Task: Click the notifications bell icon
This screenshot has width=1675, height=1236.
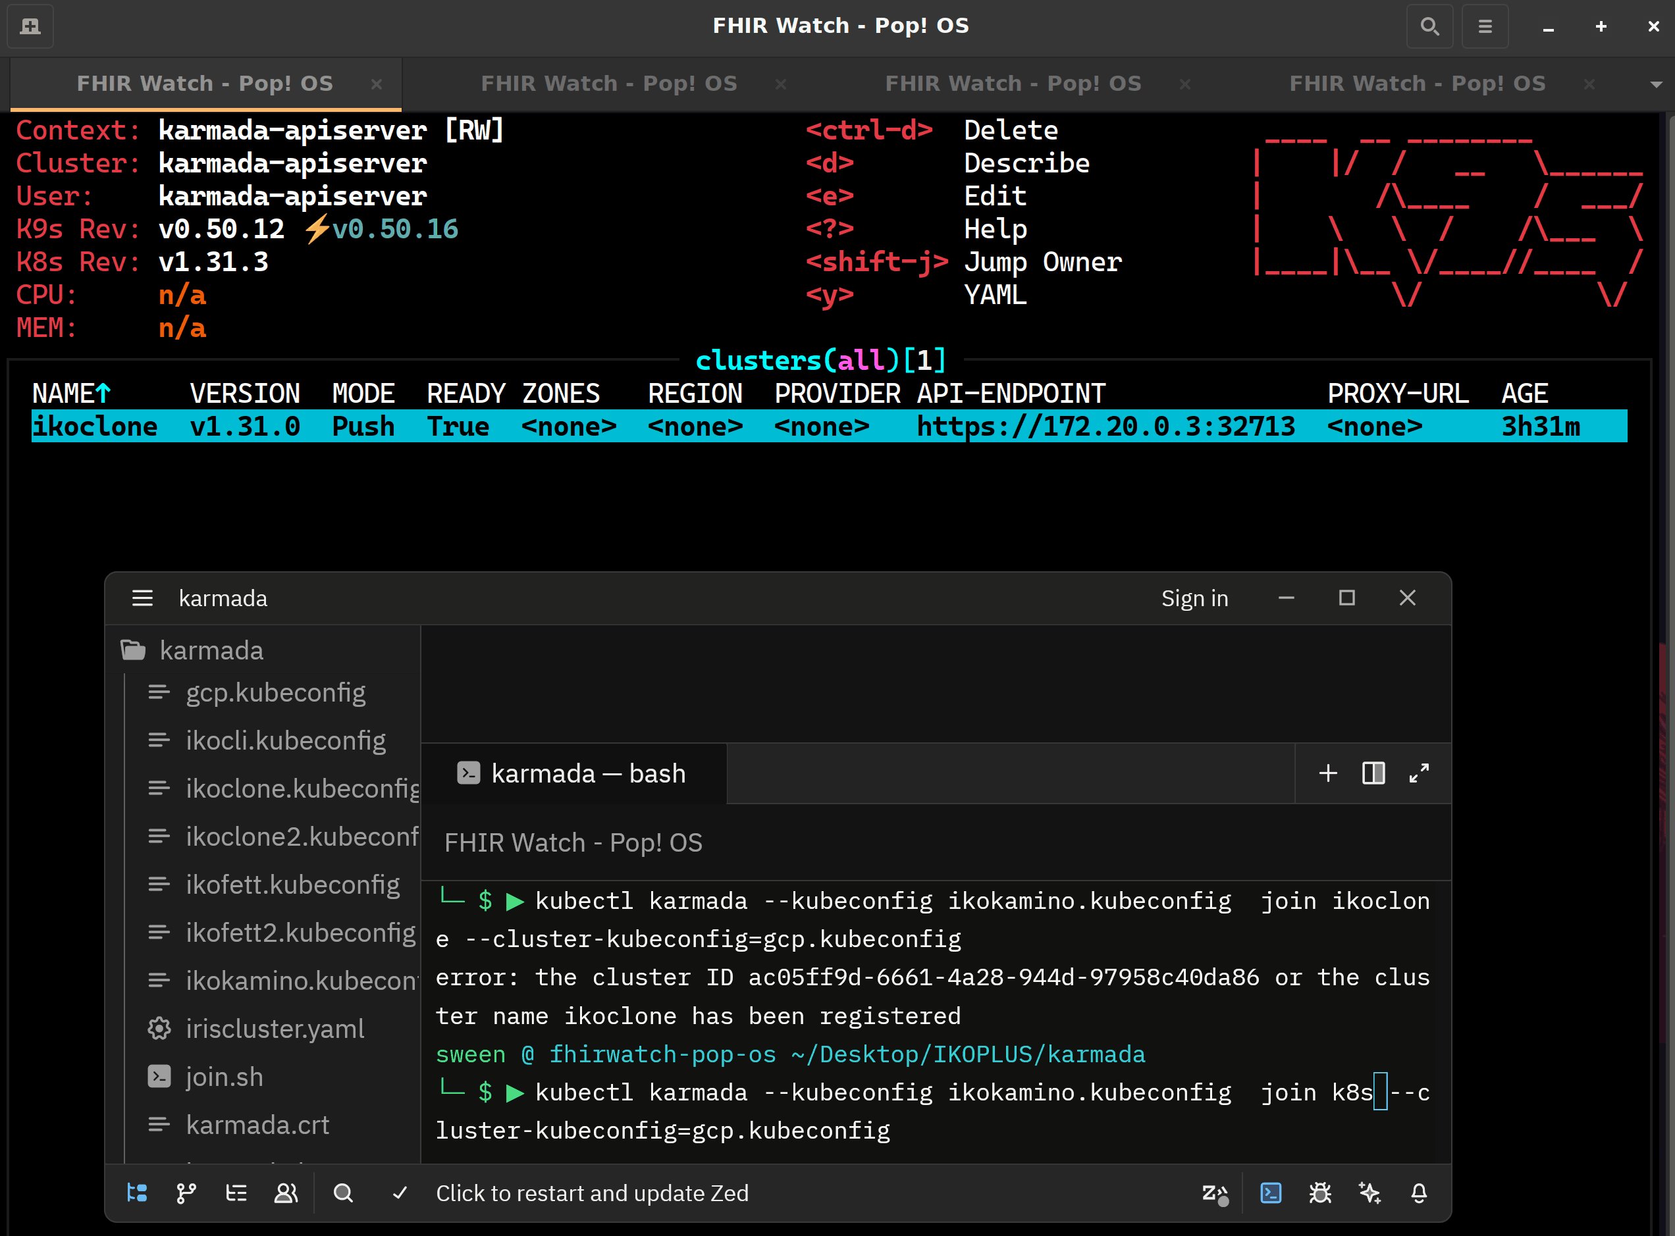Action: tap(1419, 1193)
